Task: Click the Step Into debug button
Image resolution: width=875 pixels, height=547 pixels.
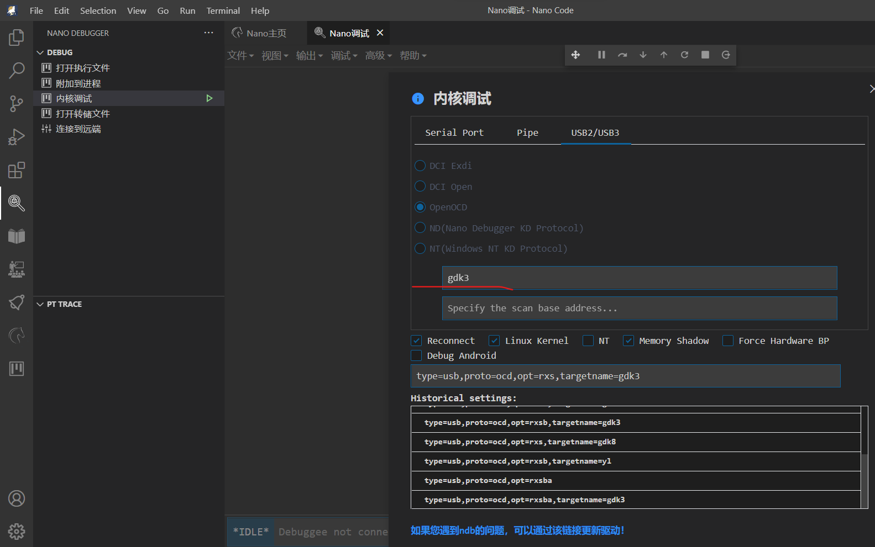Action: [643, 55]
